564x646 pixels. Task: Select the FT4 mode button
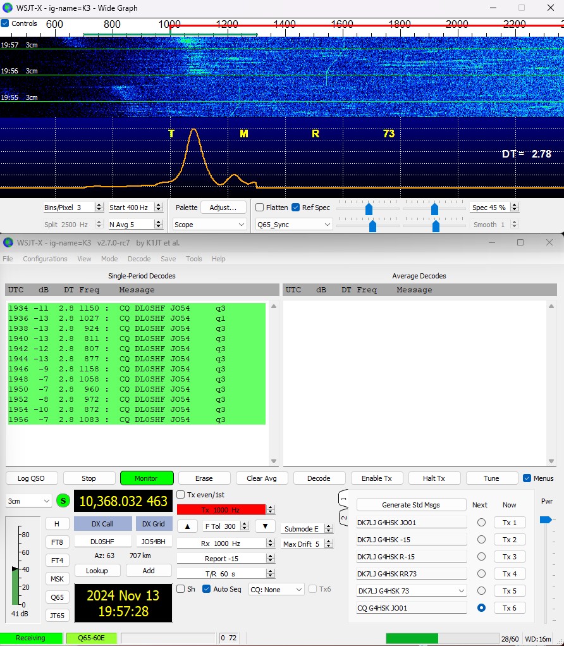(57, 560)
